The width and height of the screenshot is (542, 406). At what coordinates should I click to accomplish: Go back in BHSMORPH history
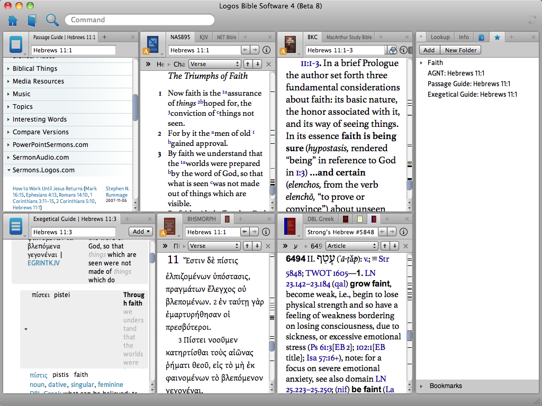(x=245, y=232)
